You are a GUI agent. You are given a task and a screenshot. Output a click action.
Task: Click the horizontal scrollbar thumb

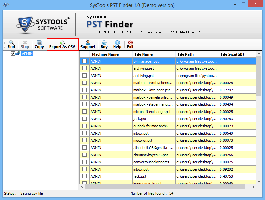(165, 187)
